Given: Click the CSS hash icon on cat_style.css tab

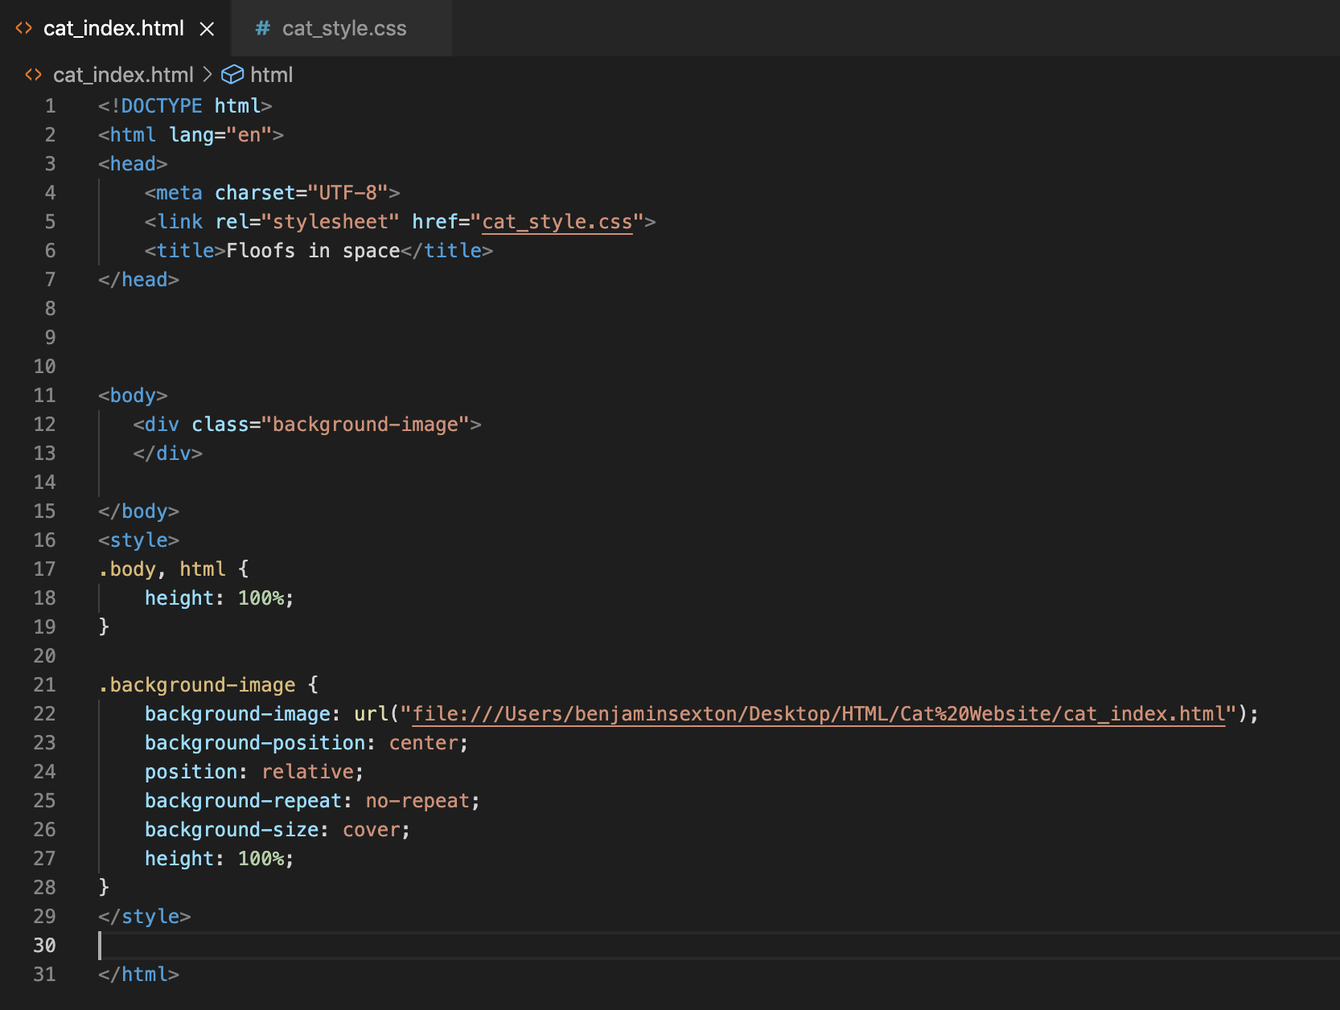Looking at the screenshot, I should click(261, 28).
